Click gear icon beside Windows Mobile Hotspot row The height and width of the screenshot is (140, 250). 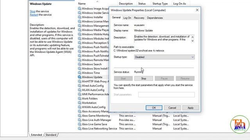pos(79,34)
